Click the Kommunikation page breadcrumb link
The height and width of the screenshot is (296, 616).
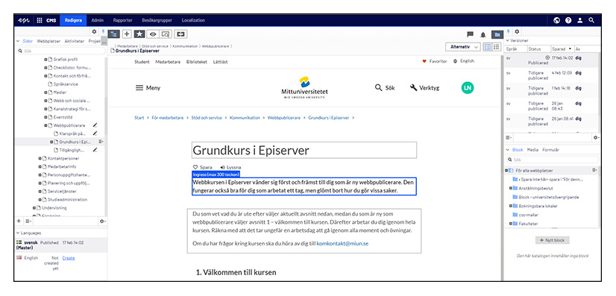[x=245, y=118]
